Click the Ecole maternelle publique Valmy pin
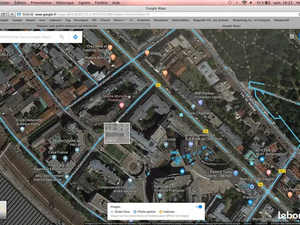 pos(22,129)
